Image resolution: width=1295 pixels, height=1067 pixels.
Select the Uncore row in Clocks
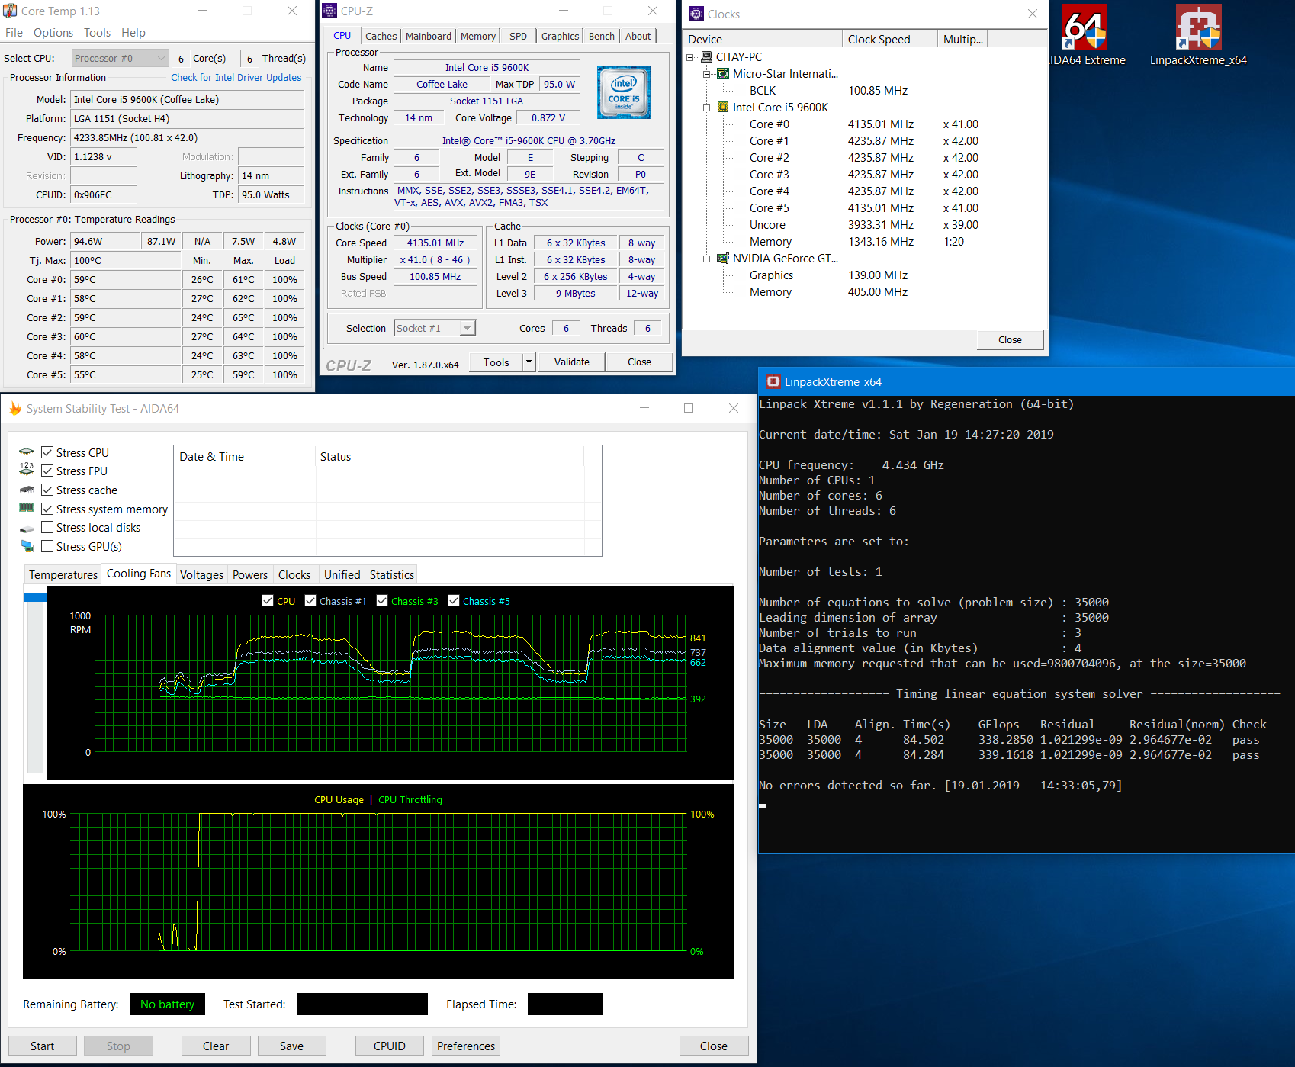point(864,224)
